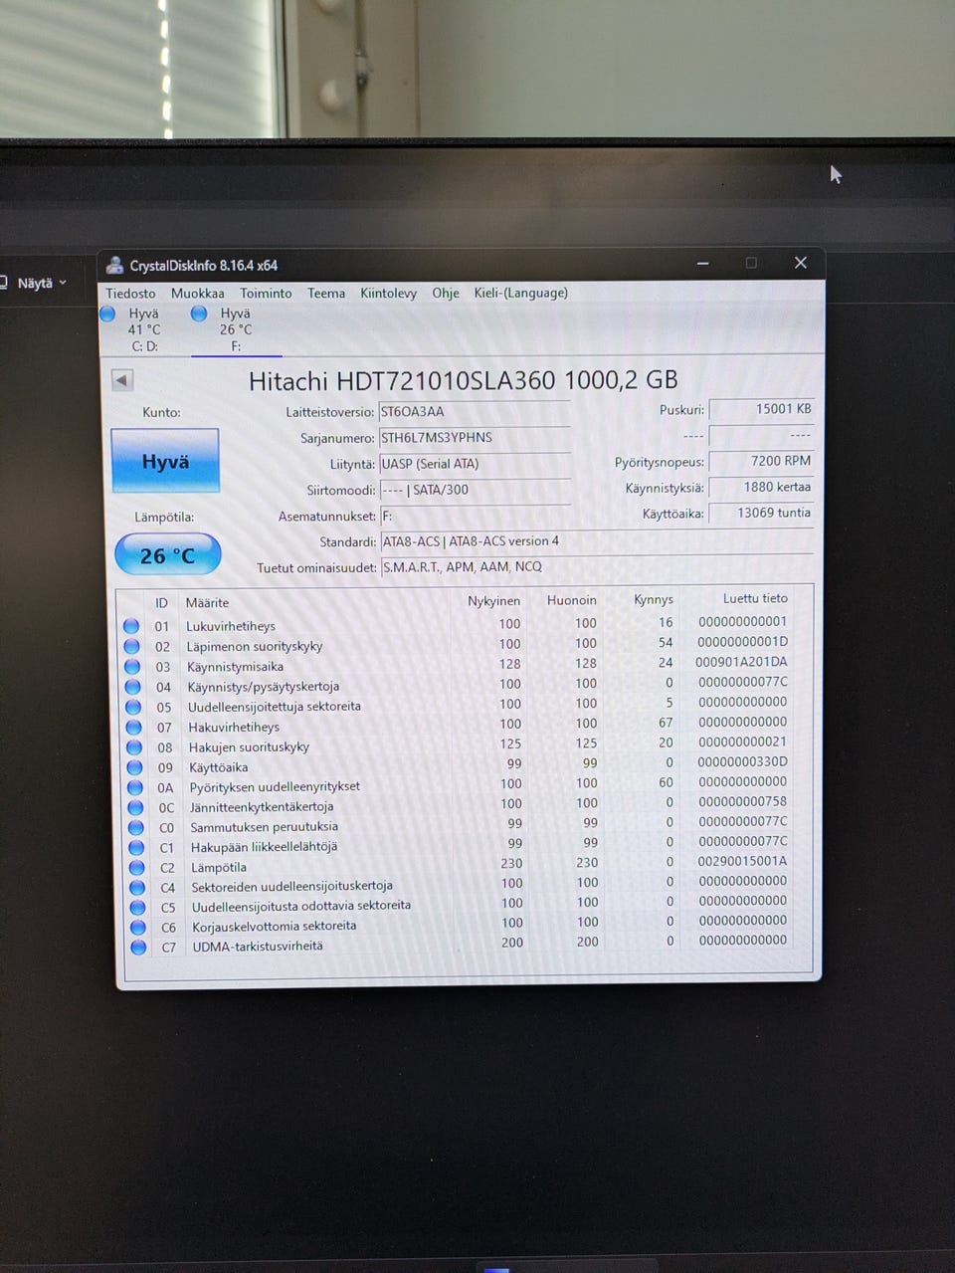The width and height of the screenshot is (955, 1273).
Task: Click the status dot for row 09 Käyttöaika
Action: 134,767
